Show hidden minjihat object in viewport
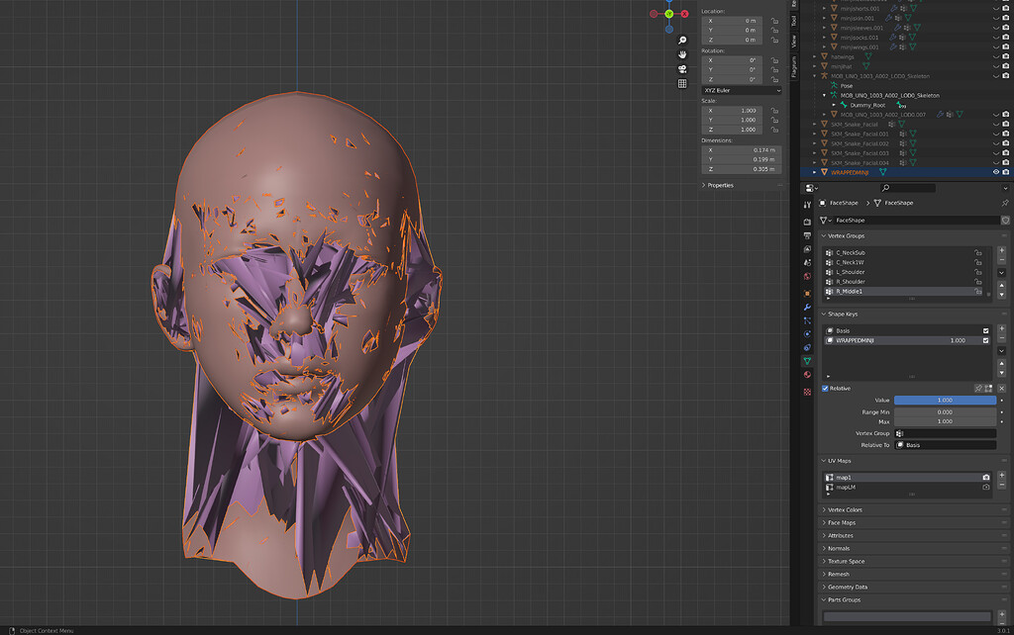 [996, 66]
